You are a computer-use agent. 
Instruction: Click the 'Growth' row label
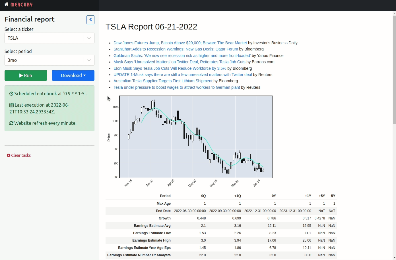pos(165,218)
